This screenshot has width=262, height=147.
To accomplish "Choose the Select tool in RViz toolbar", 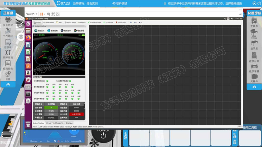I will pos(59,22).
